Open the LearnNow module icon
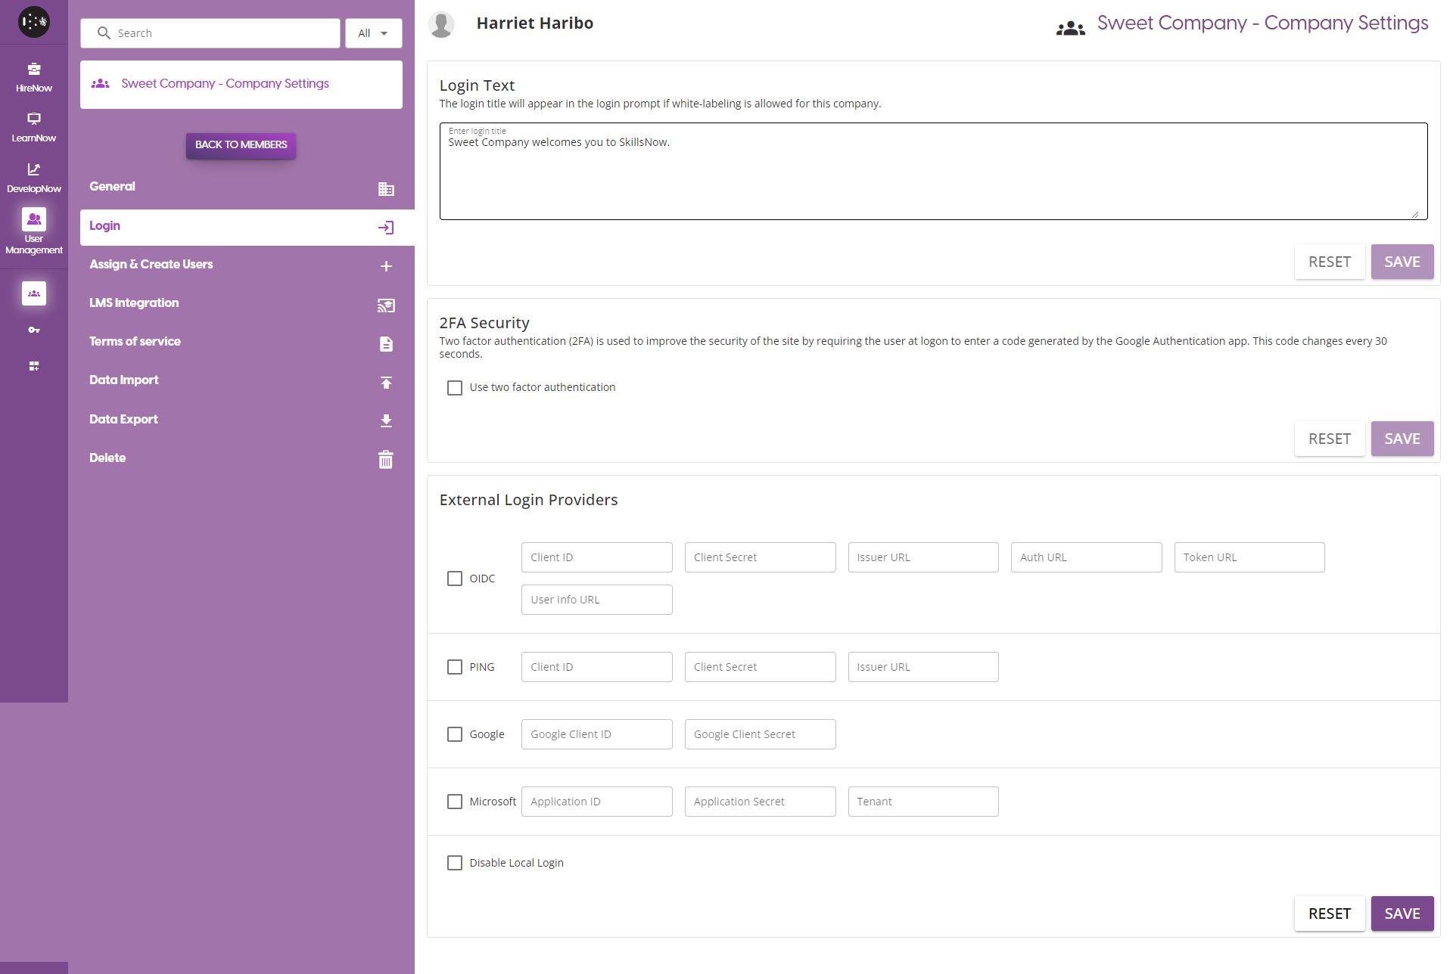The image size is (1453, 974). coord(34,119)
